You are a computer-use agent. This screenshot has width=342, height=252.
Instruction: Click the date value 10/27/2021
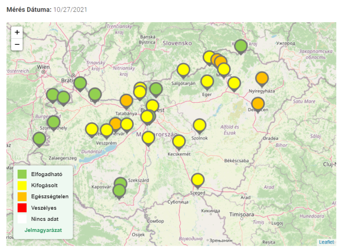point(70,10)
